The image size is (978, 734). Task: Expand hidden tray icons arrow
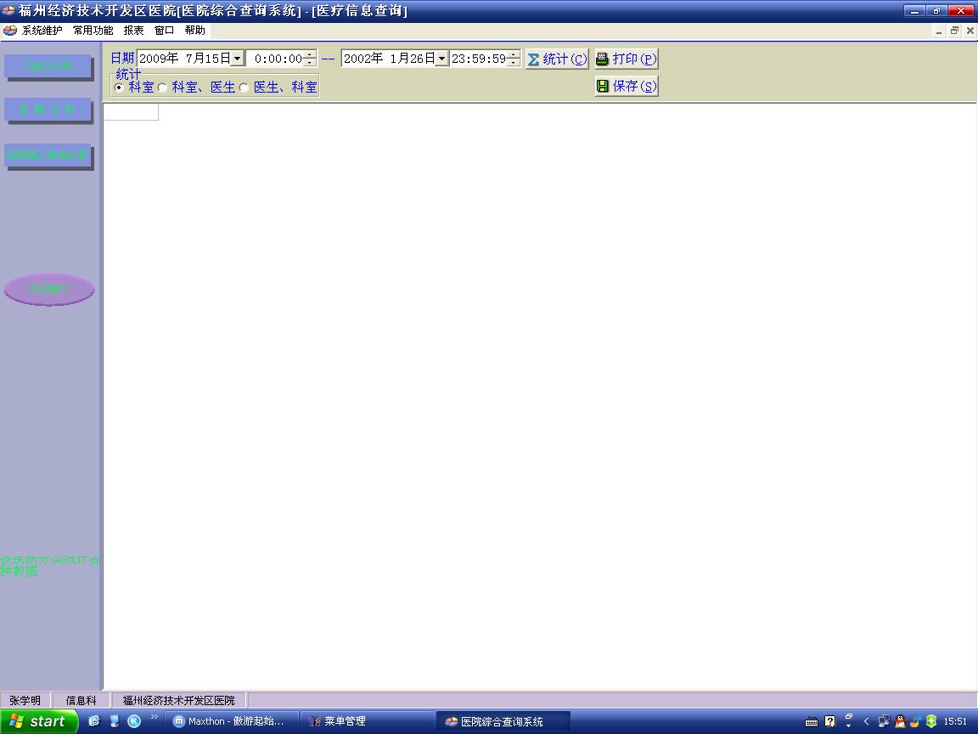866,721
